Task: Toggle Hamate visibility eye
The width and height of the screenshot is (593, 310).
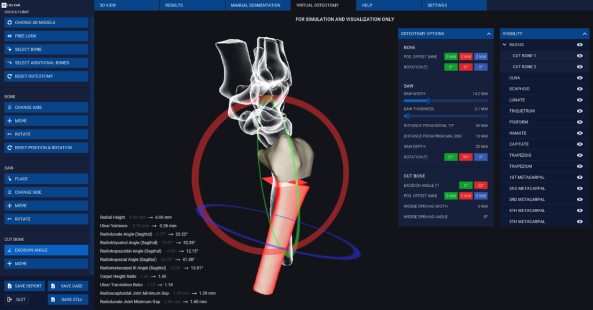Action: click(580, 133)
